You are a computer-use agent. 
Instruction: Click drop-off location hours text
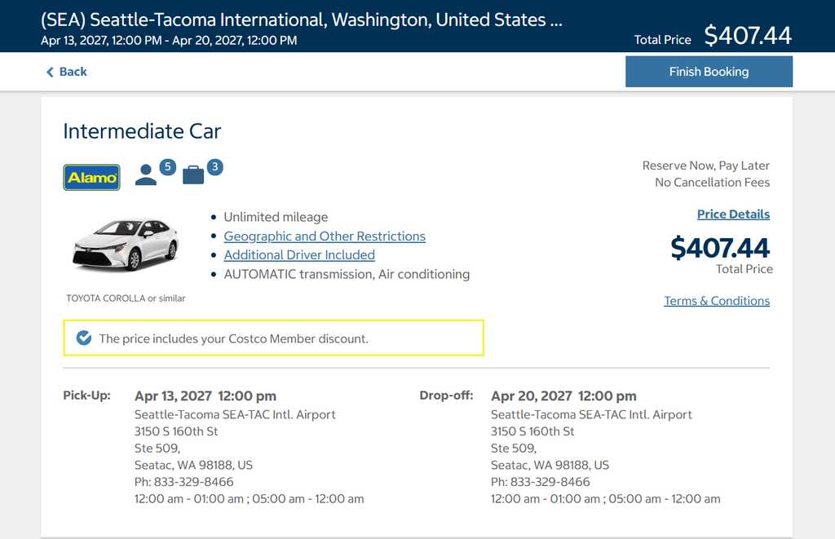click(606, 499)
